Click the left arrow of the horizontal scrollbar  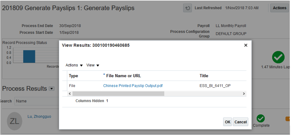(x=70, y=94)
